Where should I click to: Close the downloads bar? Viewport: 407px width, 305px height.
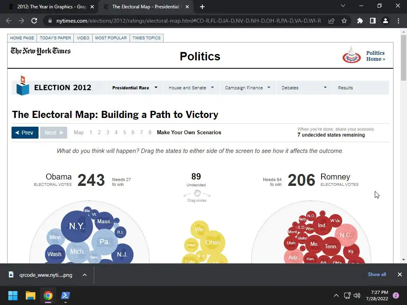point(400,274)
